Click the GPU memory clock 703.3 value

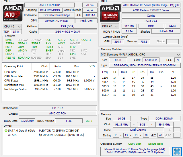pos(144,41)
